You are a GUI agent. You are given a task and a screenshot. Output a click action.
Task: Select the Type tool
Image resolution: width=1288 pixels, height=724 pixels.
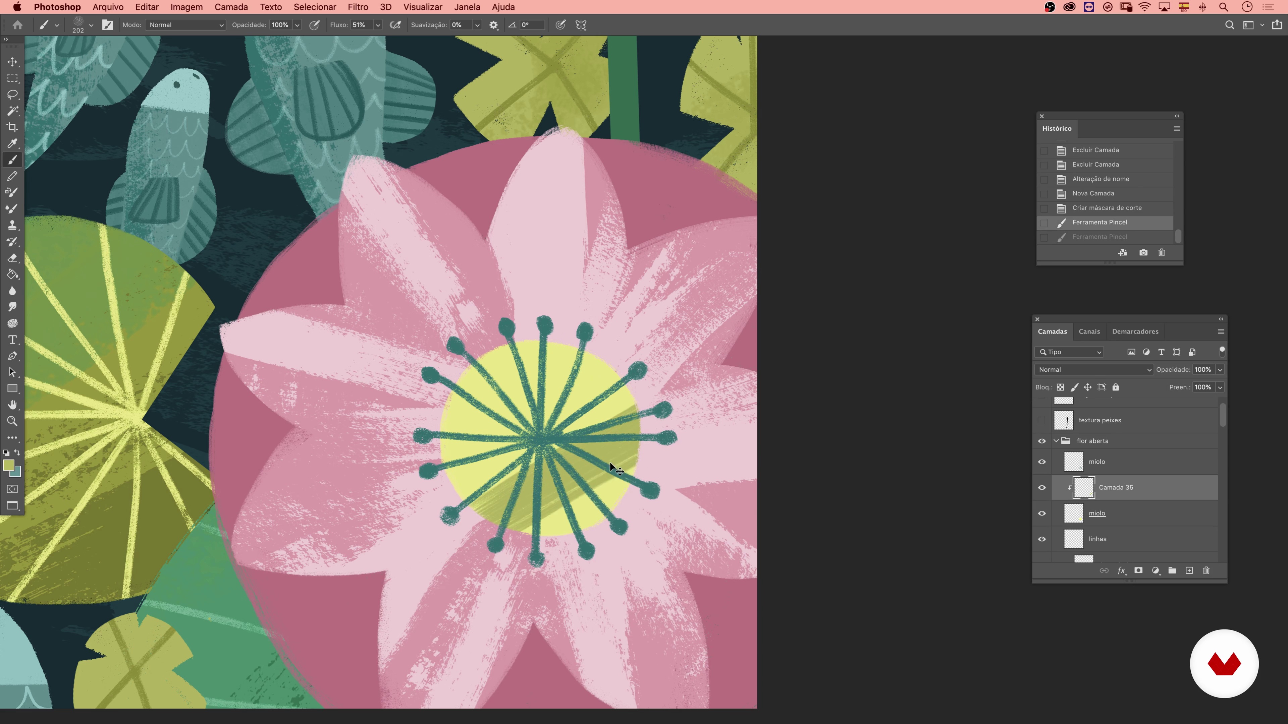[12, 340]
